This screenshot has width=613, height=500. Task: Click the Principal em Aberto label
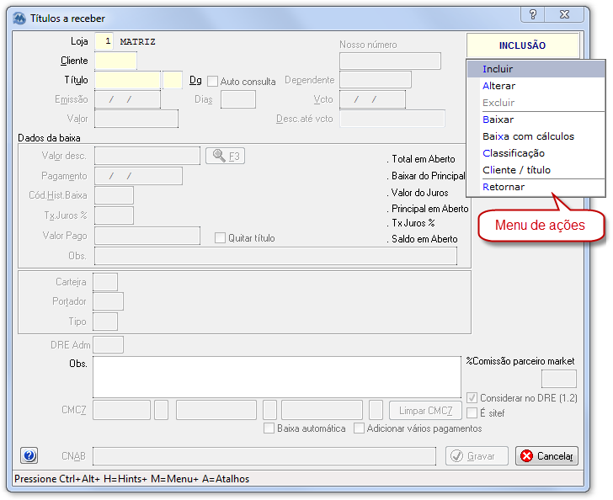pyautogui.click(x=430, y=209)
